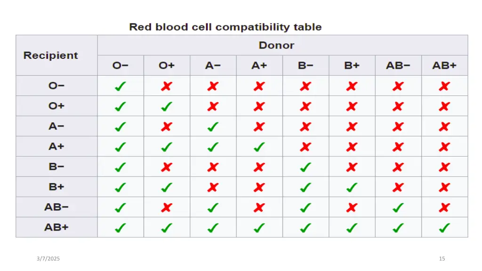The image size is (482, 271).
Task: Click the Red blood cell compatibility table title
Action: coord(225,27)
